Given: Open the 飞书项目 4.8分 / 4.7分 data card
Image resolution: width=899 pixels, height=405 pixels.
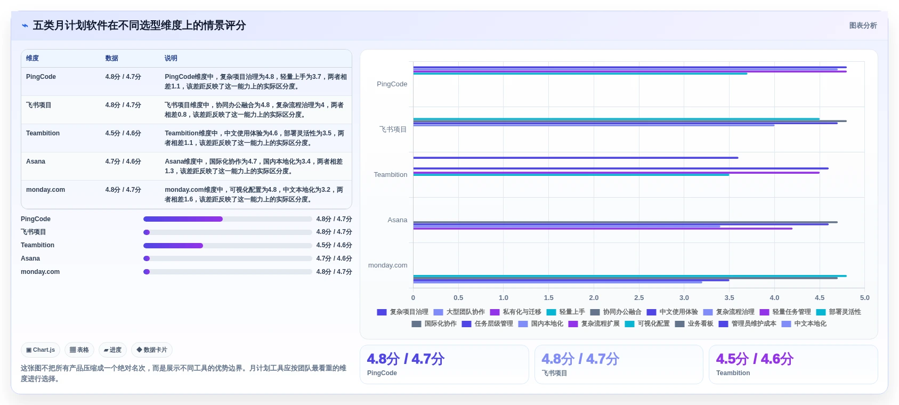Looking at the screenshot, I should coord(619,365).
